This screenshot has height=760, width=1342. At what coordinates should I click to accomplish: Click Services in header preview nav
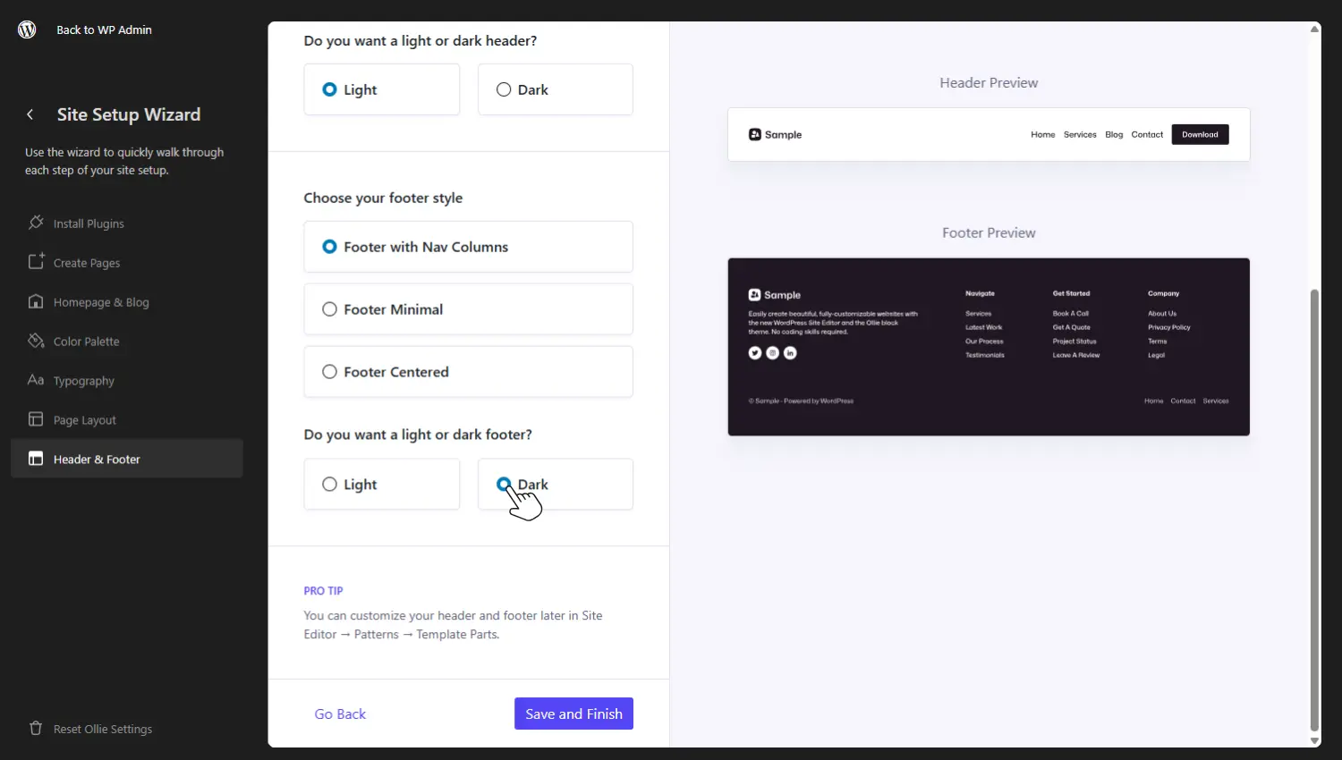point(1080,134)
